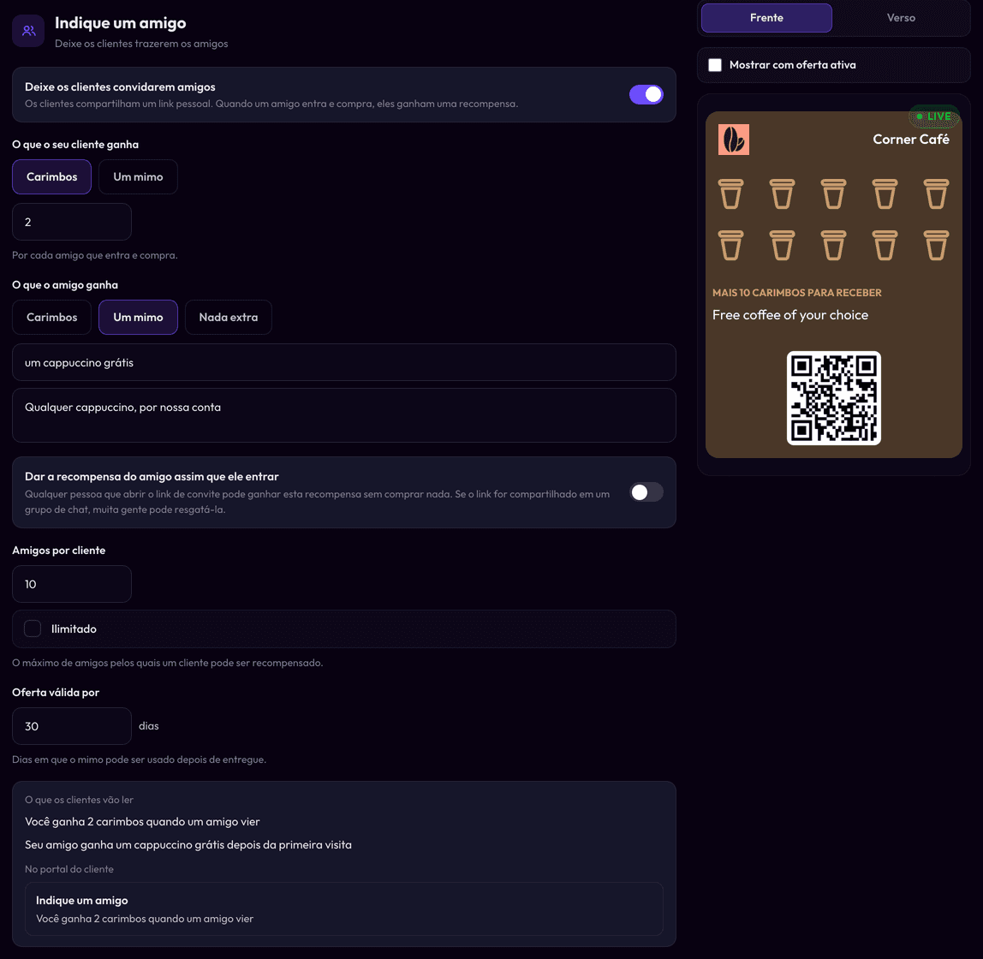Disable the invite friends toggle
Image resolution: width=983 pixels, height=959 pixels.
point(646,95)
